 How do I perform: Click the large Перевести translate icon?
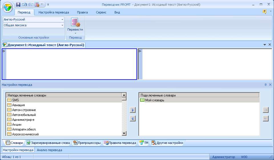point(75,22)
